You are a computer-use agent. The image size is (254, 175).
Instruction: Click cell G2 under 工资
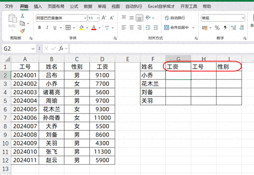click(178, 75)
